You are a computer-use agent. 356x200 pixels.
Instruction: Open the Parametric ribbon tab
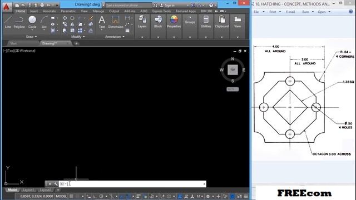coord(68,11)
